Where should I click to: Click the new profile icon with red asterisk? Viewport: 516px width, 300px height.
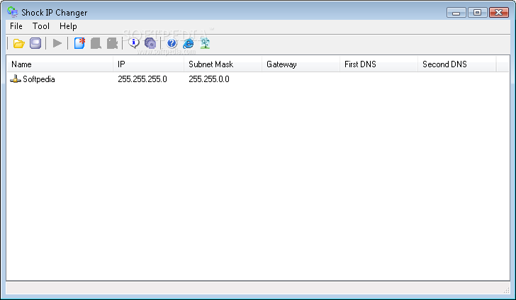point(79,43)
